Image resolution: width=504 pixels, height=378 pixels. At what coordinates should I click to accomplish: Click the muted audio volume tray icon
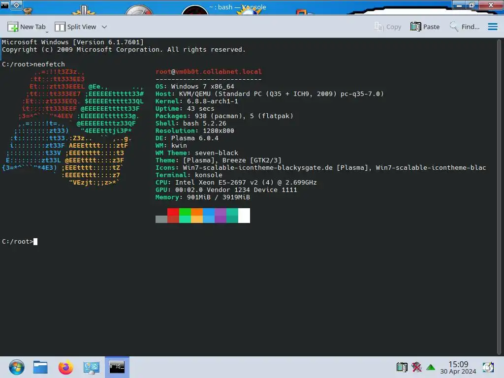coord(416,367)
